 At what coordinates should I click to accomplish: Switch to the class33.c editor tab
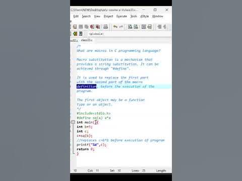87,40
